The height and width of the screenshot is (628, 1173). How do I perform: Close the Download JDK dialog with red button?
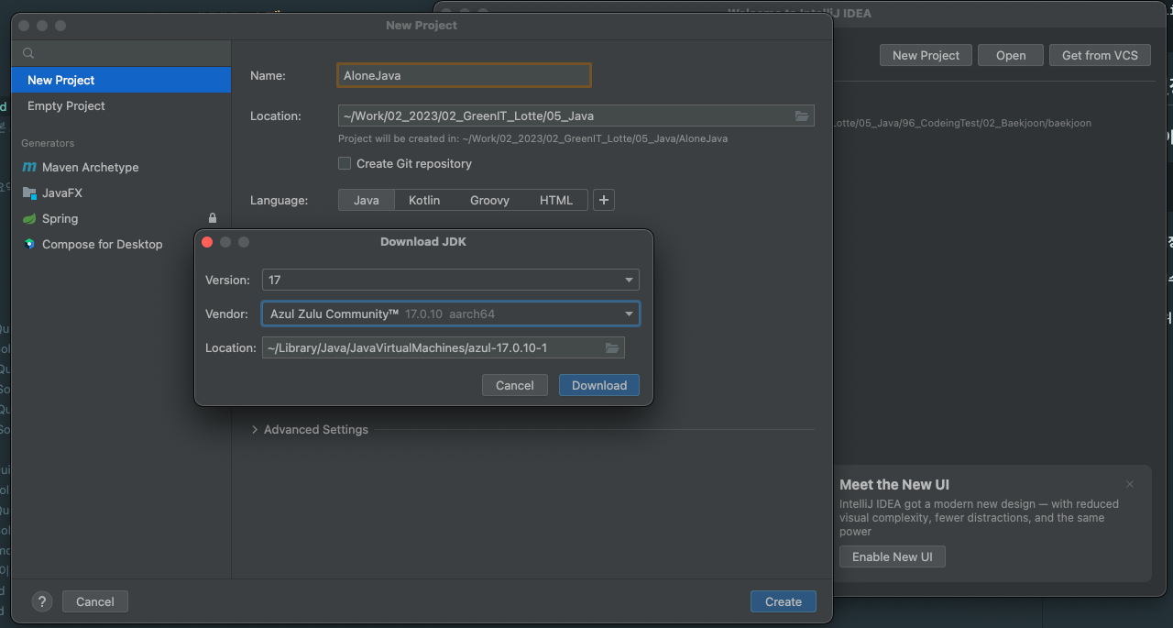pos(207,242)
